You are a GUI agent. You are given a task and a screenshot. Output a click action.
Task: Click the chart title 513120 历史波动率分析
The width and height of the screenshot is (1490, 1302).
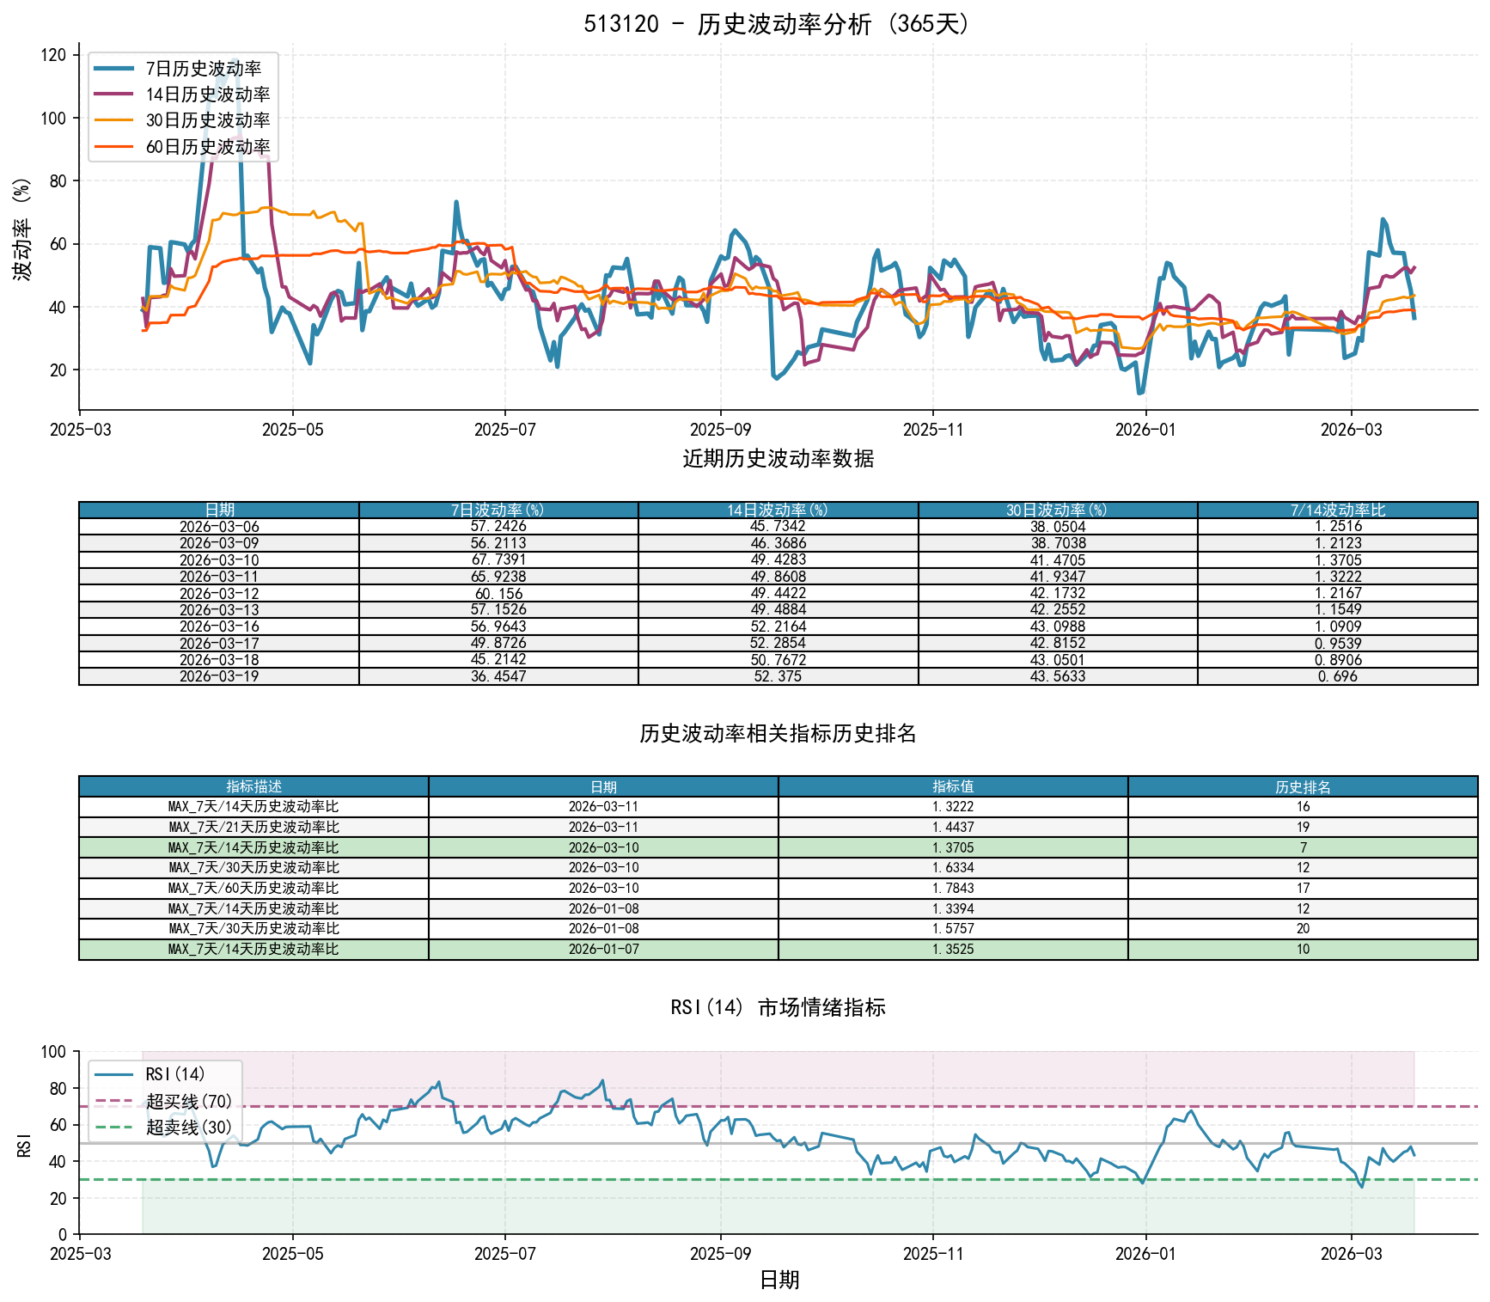coord(778,24)
